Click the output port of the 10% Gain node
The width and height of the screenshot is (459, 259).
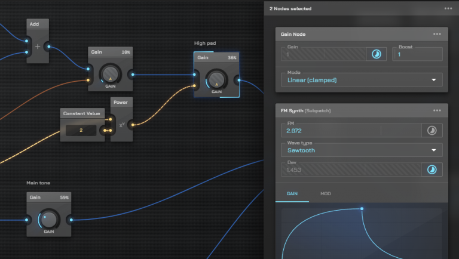133,75
